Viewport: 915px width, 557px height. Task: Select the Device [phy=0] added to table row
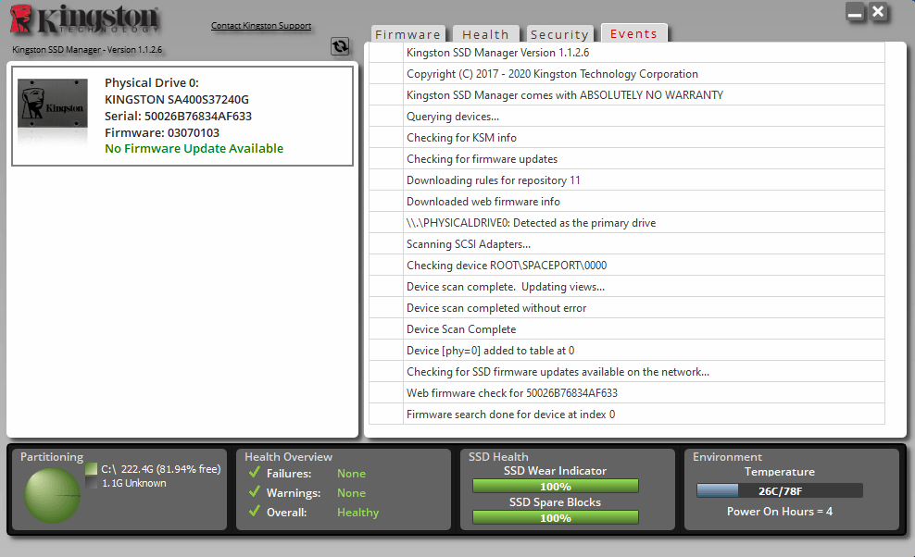click(627, 351)
